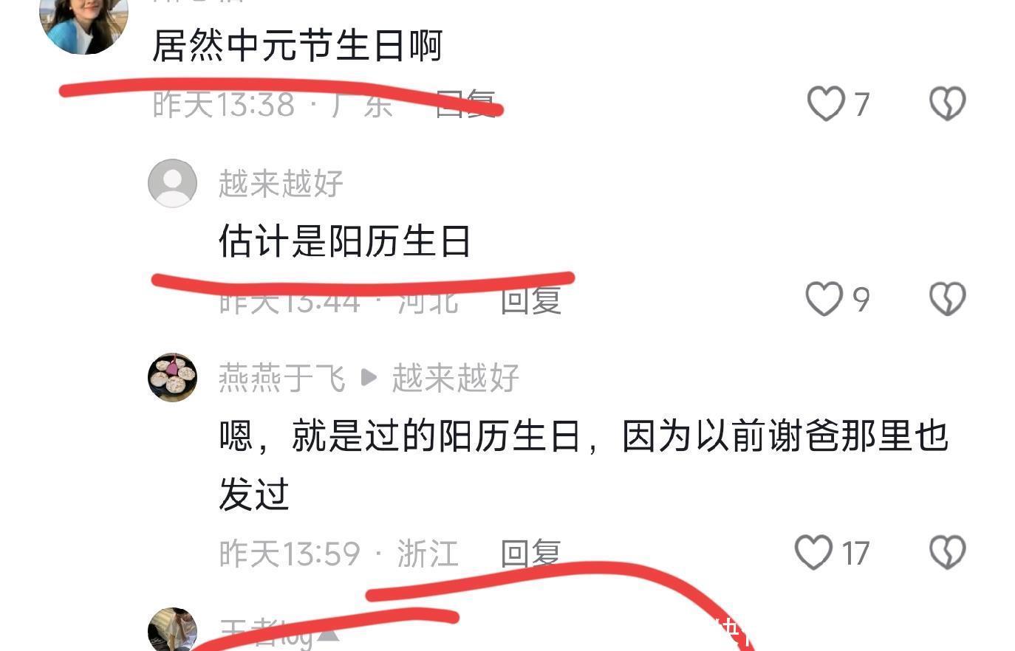
Task: View like count 17 on comment
Action: pyautogui.click(x=855, y=553)
